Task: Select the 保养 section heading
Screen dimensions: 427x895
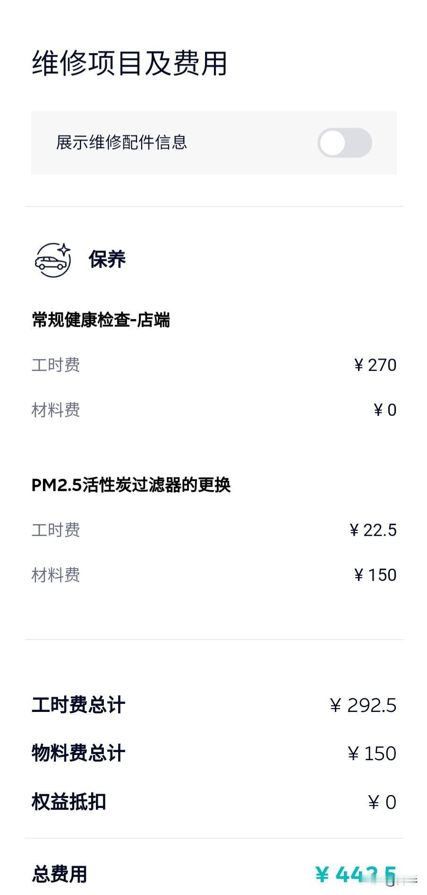Action: pyautogui.click(x=107, y=259)
